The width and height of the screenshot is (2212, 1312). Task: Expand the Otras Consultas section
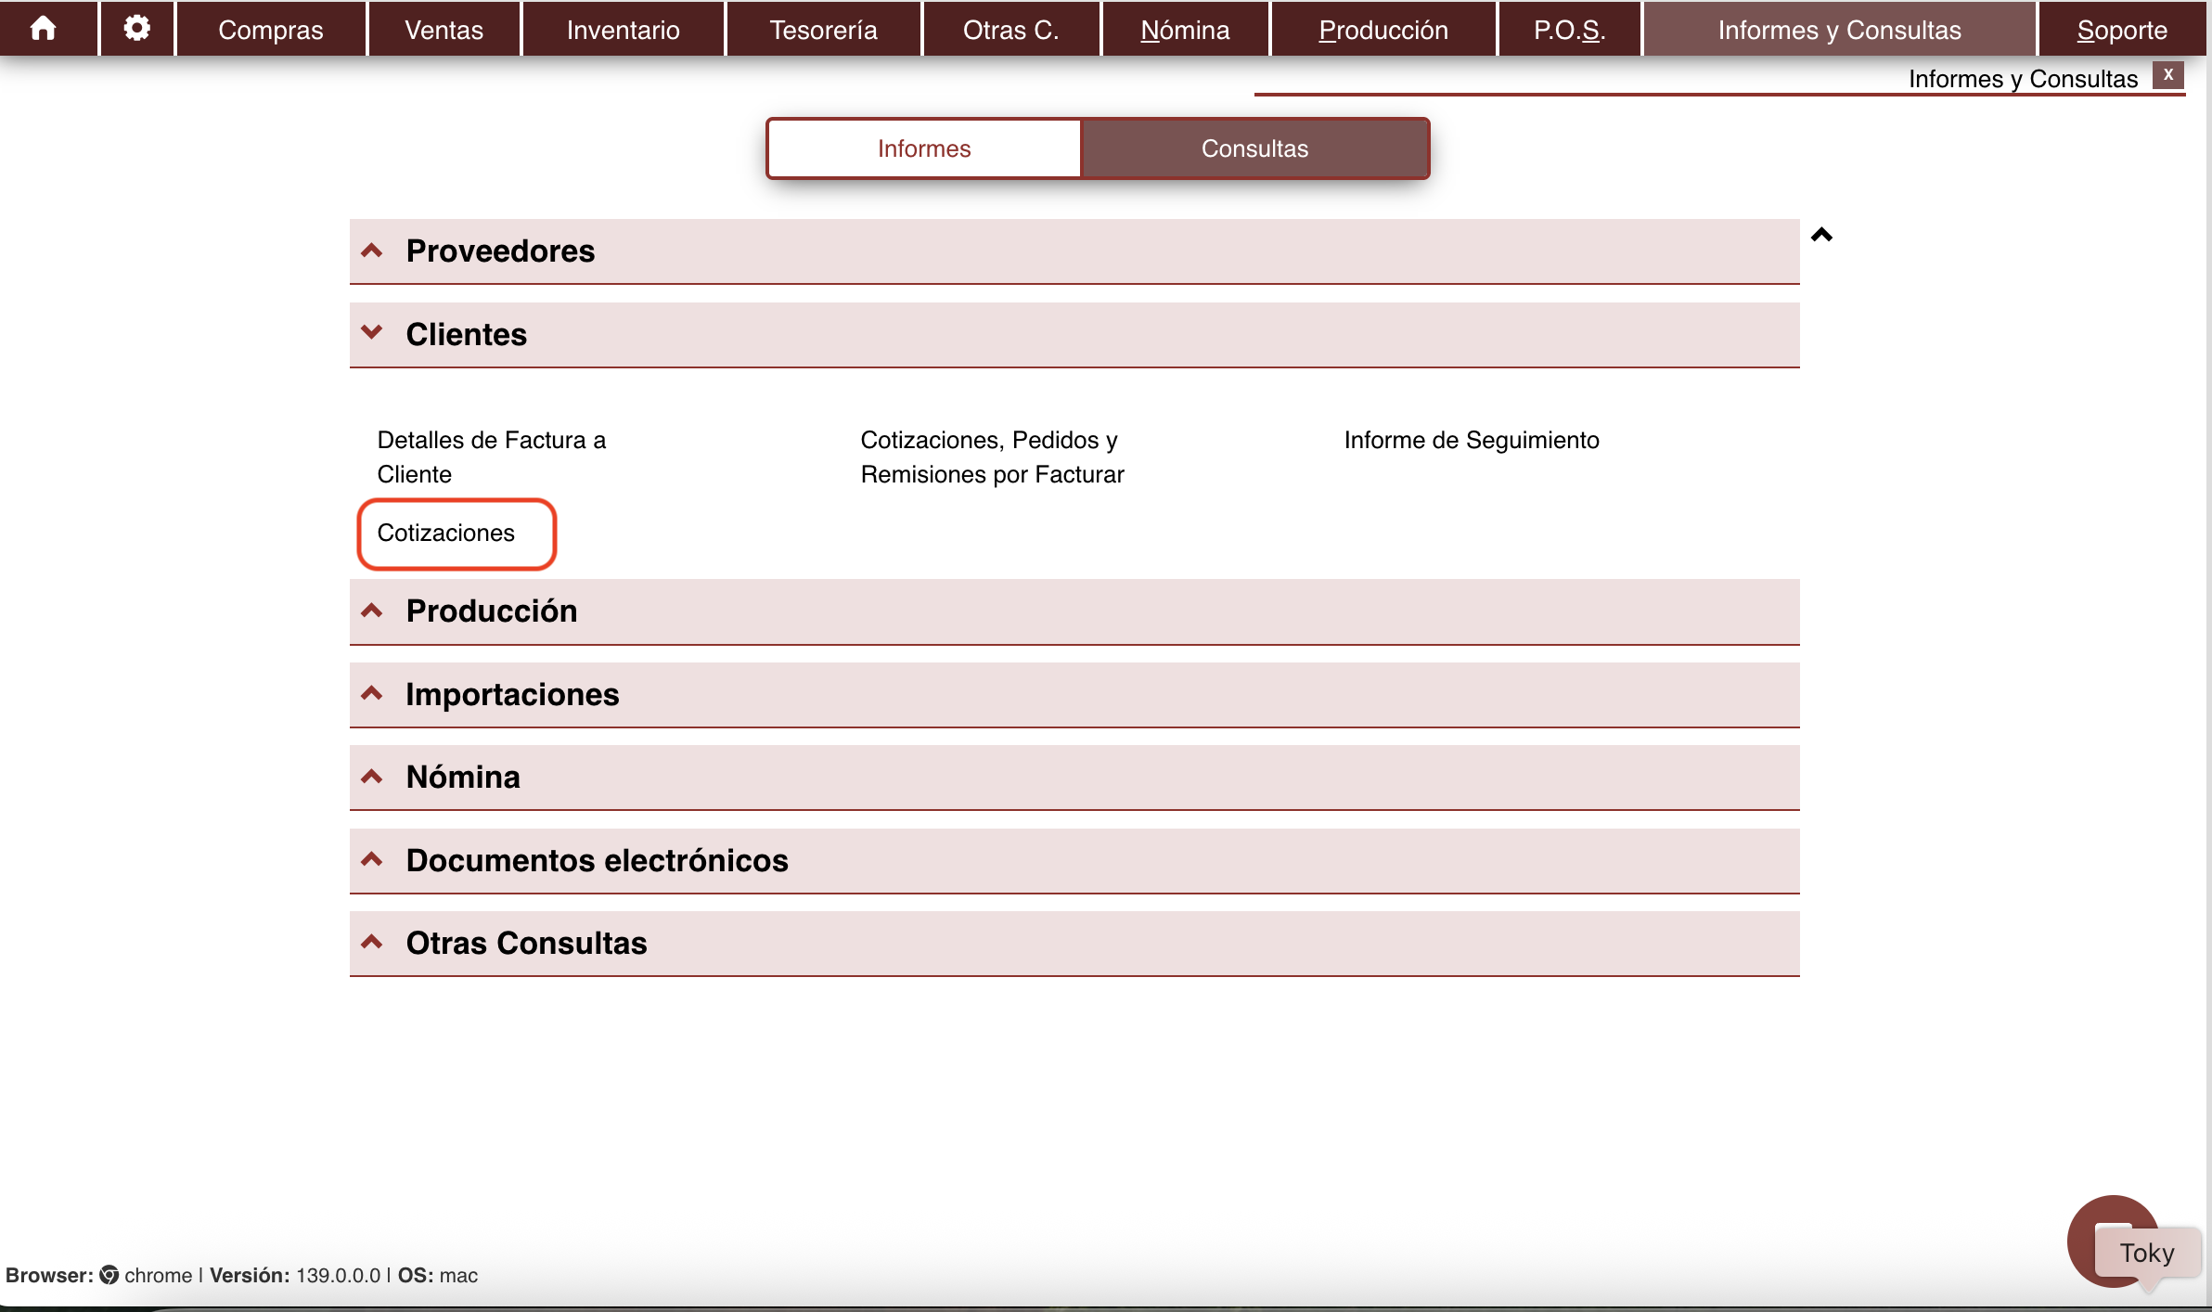click(x=526, y=943)
